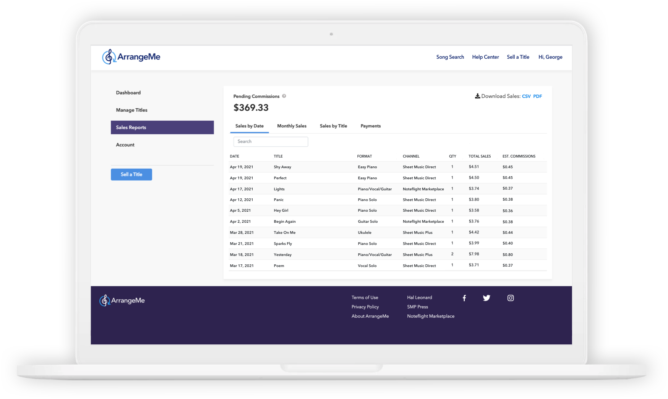Navigate to Manage Titles

point(131,110)
